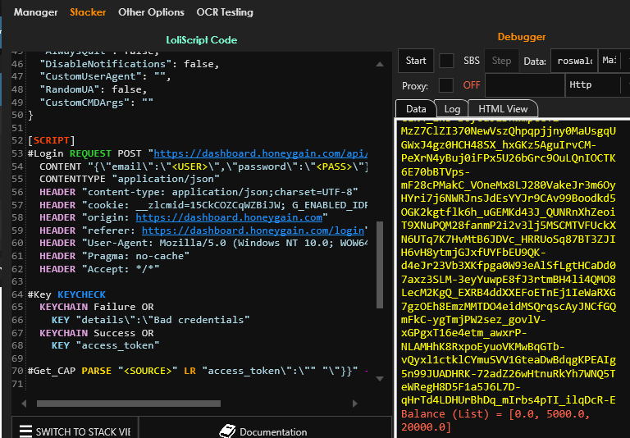
Task: Click the "CustomUserAgent" line 47
Action: coord(105,76)
